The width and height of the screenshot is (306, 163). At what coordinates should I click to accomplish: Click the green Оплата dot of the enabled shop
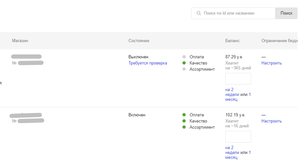click(184, 115)
